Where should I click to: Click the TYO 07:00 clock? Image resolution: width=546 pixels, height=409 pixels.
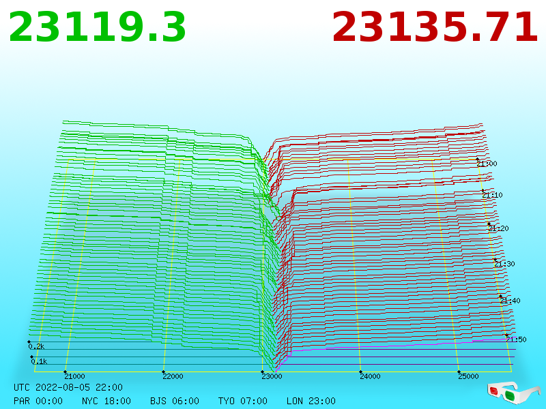click(x=243, y=401)
